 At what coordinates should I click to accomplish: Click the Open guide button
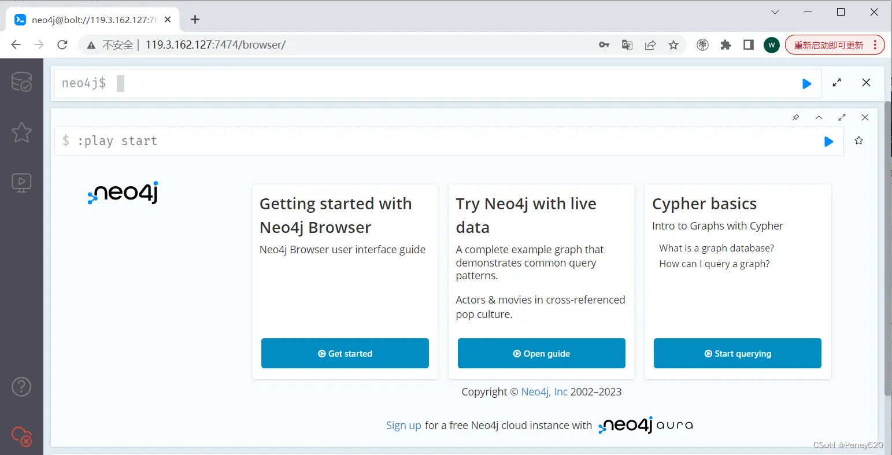pyautogui.click(x=542, y=353)
